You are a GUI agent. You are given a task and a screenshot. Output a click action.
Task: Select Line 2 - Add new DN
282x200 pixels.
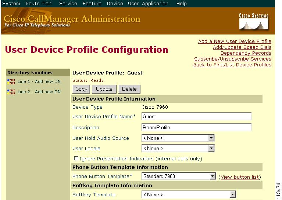39,92
